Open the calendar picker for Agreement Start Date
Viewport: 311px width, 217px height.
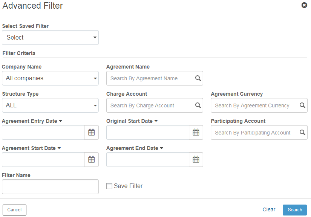(x=91, y=159)
